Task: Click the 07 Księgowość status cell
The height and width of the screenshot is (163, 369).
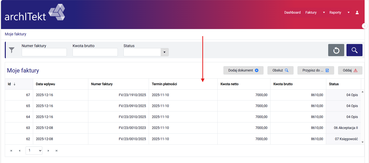Action: [343, 139]
